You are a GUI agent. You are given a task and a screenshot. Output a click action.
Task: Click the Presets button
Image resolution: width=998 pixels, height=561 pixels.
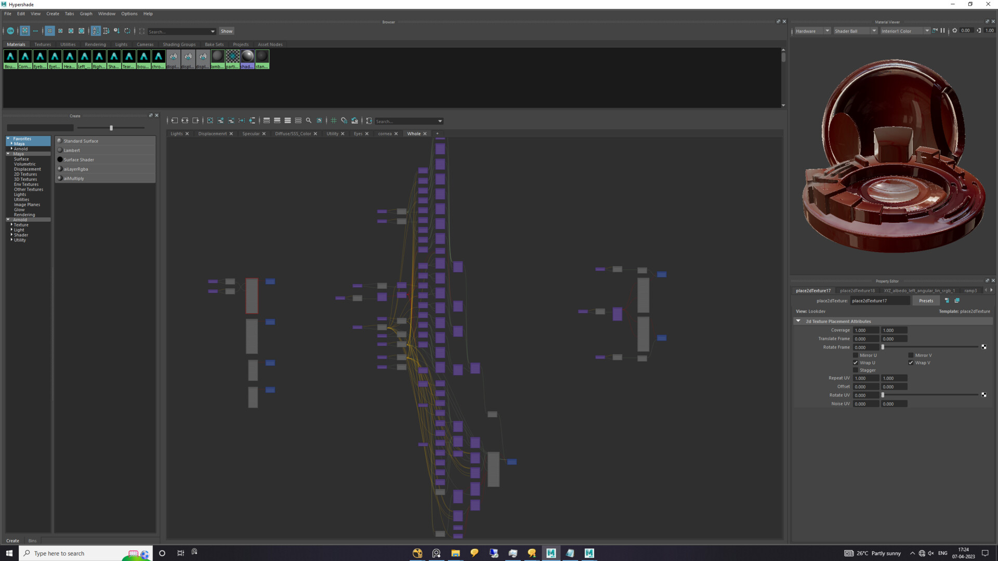926,301
